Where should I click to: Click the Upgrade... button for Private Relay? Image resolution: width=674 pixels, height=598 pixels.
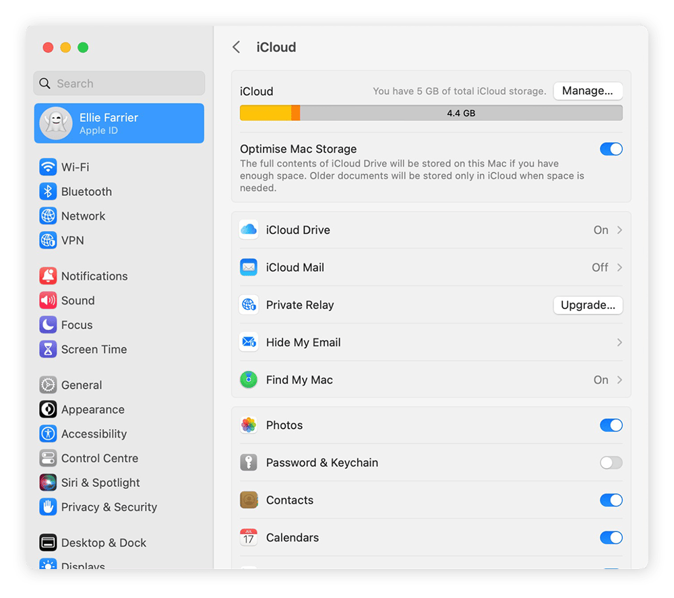588,305
